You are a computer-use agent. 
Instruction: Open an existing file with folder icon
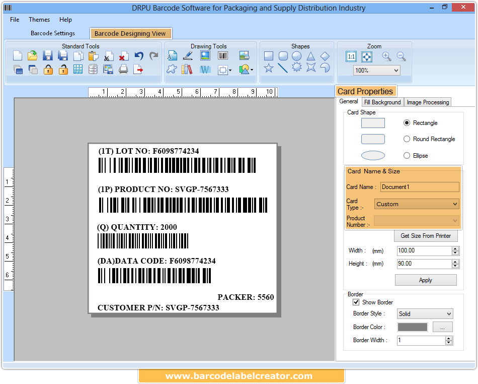[x=33, y=56]
